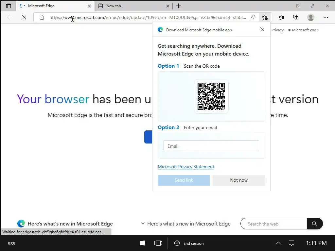Viewport: 335px width, 251px height.
Task: Click the Option 2 heading
Action: pos(168,127)
